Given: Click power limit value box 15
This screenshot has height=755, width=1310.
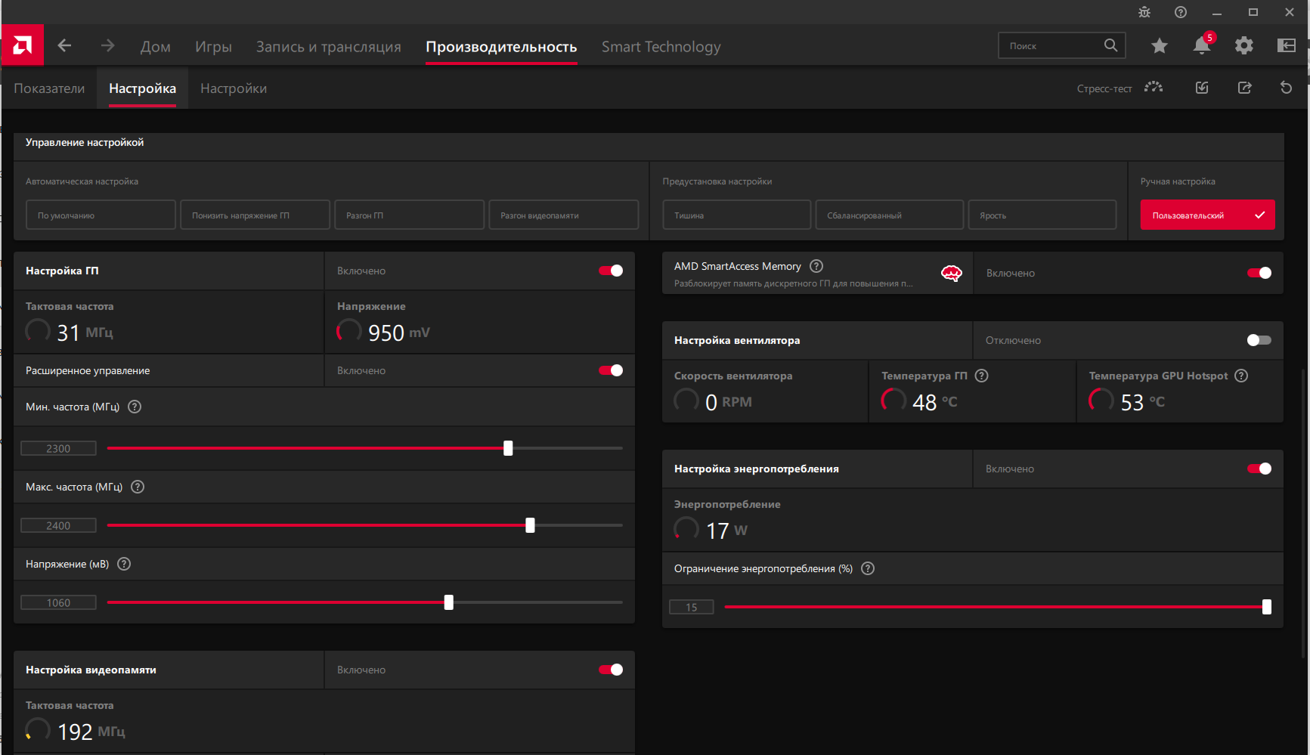Looking at the screenshot, I should [692, 607].
